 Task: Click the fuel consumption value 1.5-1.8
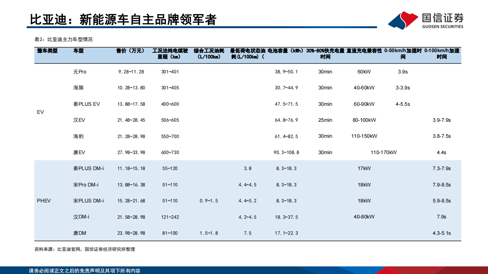(x=209, y=233)
